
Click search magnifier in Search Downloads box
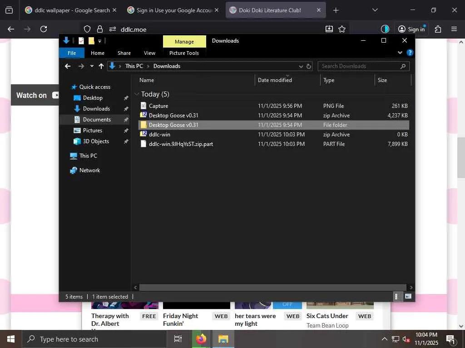coord(403,66)
